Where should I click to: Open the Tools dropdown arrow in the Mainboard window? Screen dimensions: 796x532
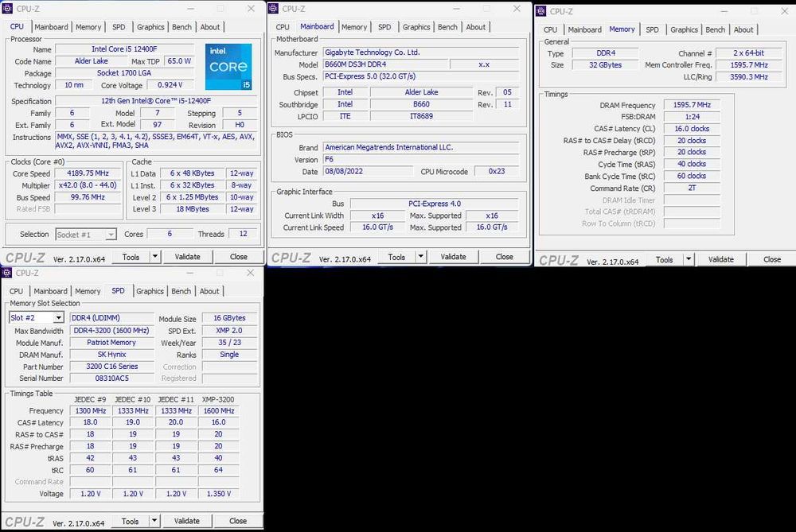coord(421,257)
